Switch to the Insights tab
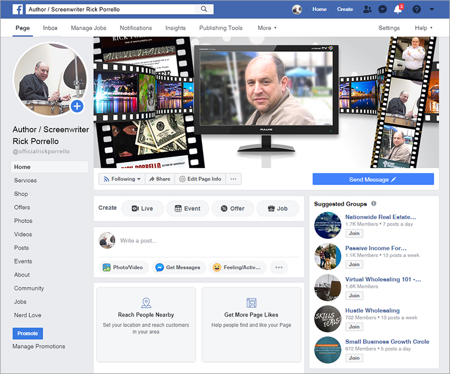The width and height of the screenshot is (450, 374). [175, 28]
